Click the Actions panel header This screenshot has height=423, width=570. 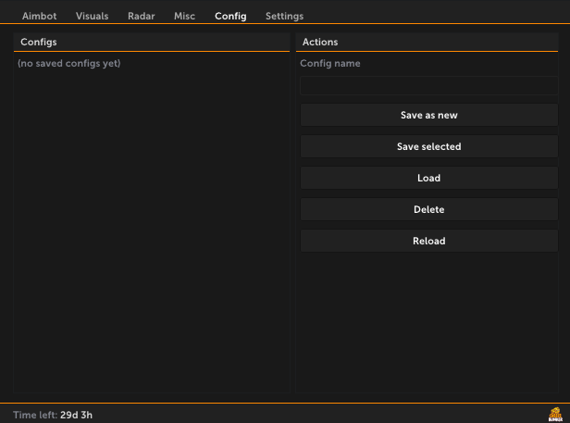(x=427, y=43)
